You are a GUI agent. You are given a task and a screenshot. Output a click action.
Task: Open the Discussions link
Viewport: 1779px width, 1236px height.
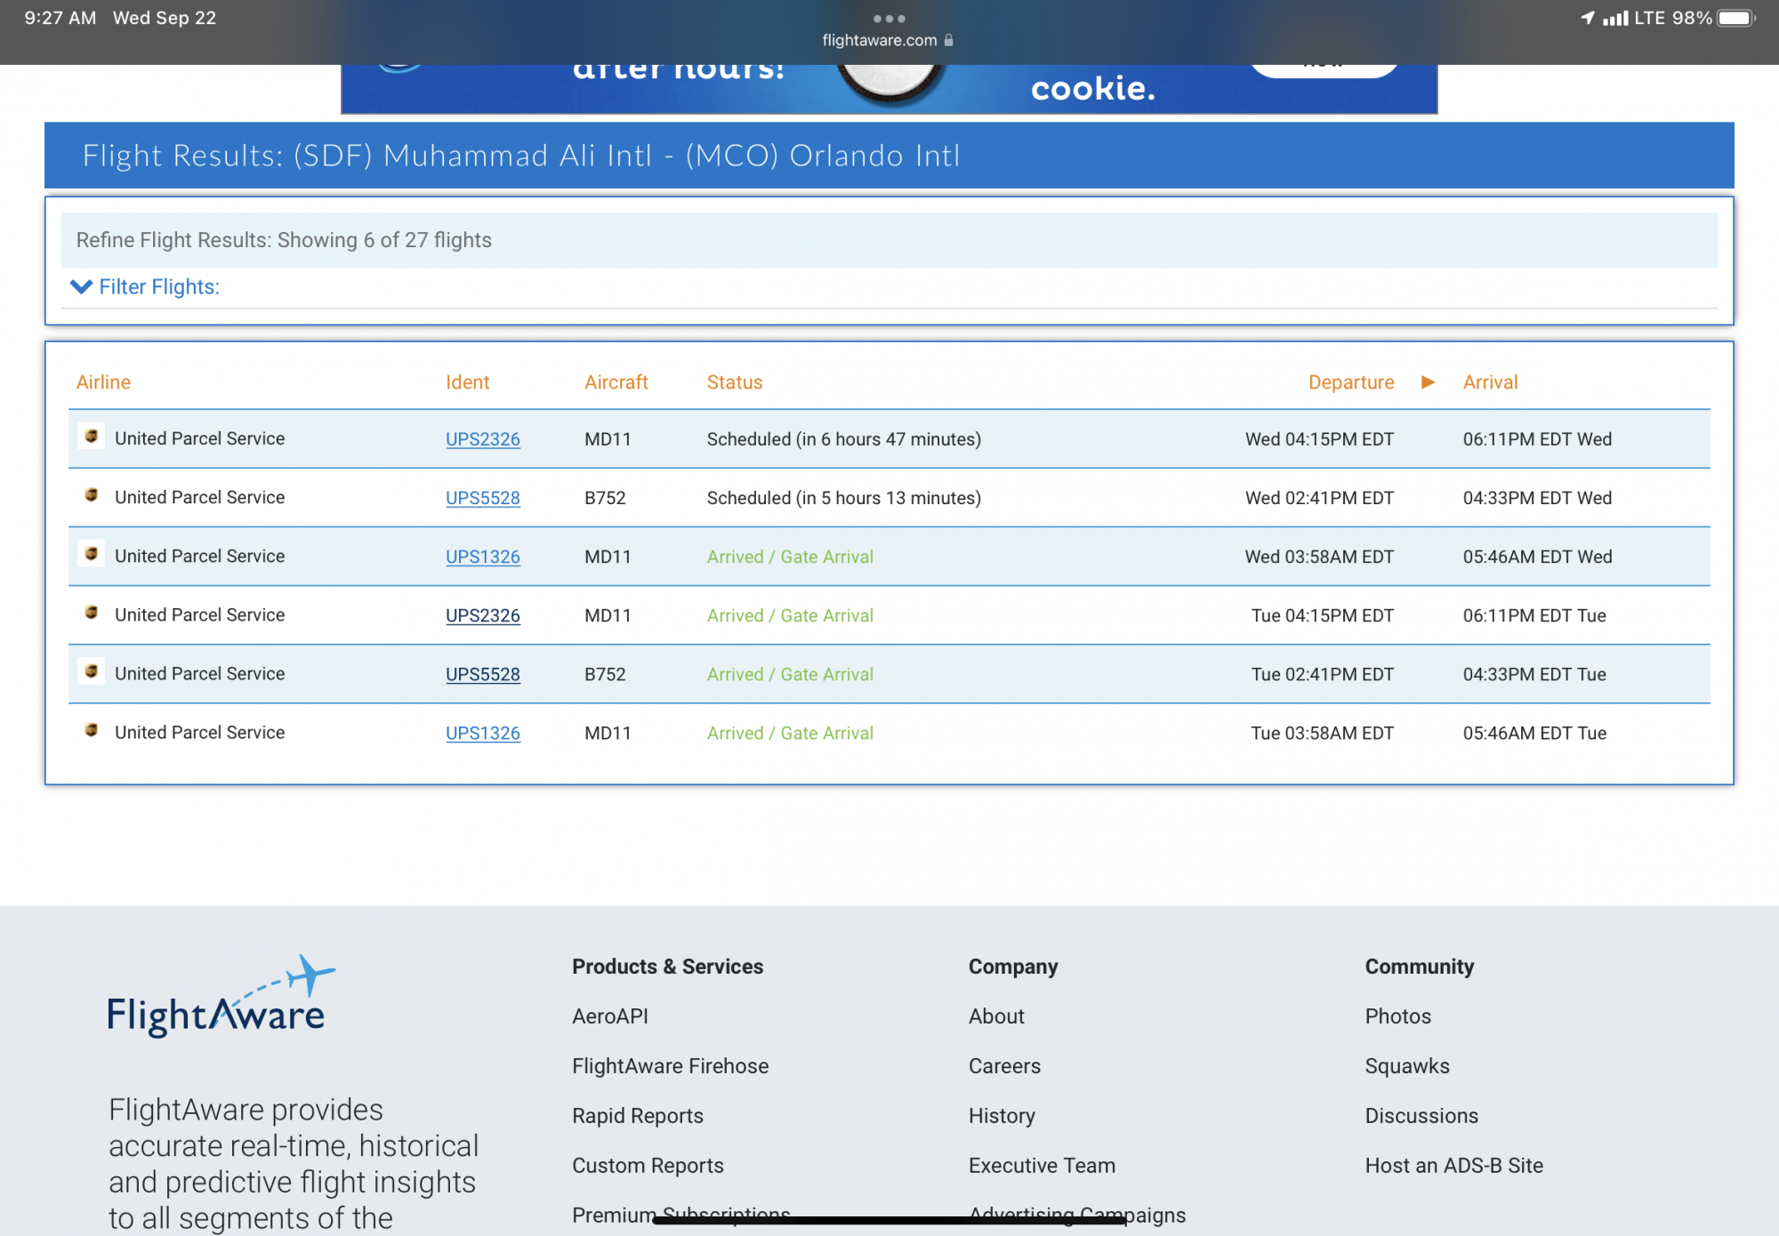coord(1422,1116)
